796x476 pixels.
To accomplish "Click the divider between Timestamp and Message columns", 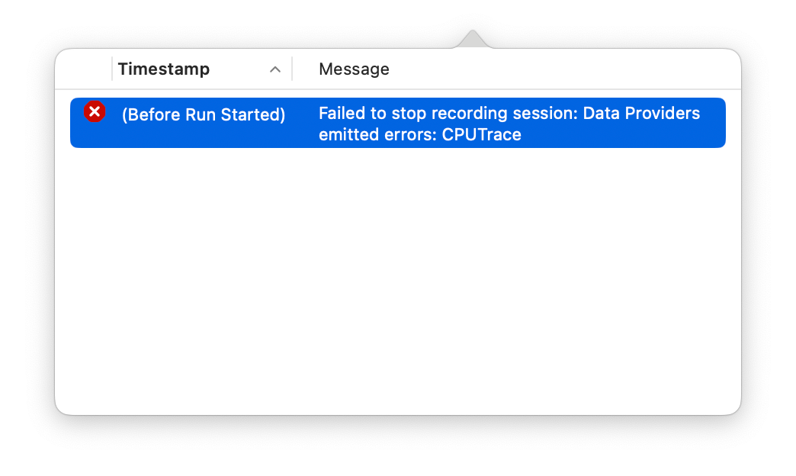I will [292, 69].
